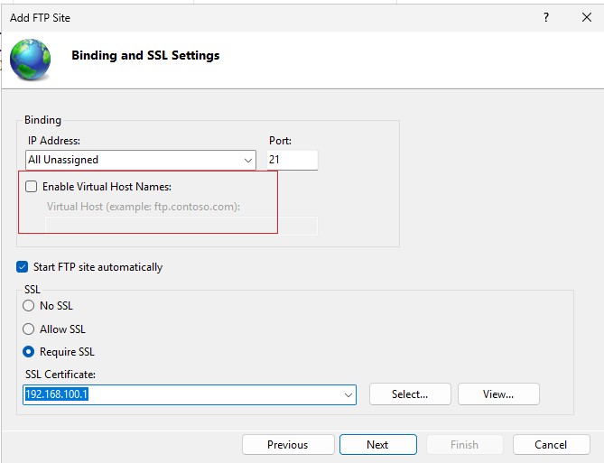Choose the Allow SSL radio option
The height and width of the screenshot is (463, 604).
coord(29,329)
